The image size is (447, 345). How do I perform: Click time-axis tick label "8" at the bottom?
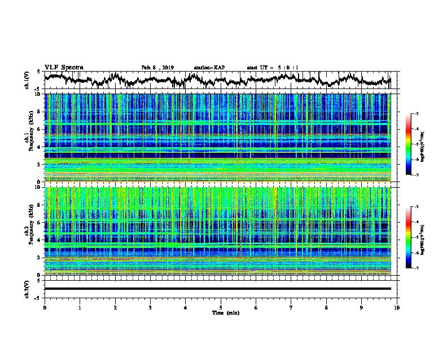pos(326,308)
